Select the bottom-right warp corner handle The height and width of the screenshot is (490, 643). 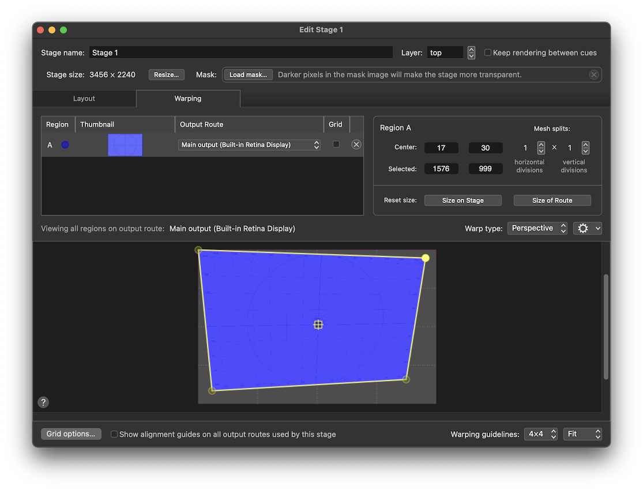pos(406,379)
